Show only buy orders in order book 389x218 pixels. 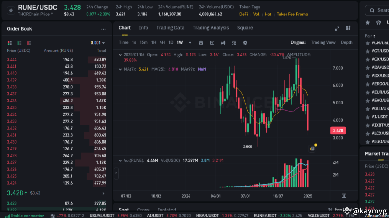pyautogui.click(x=19, y=43)
